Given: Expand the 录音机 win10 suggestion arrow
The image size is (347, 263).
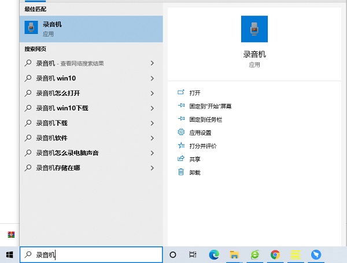Looking at the screenshot, I should 152,78.
